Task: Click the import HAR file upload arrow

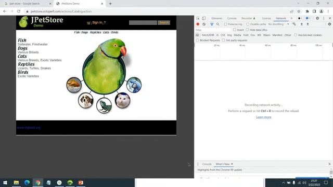Action: tap(301, 24)
